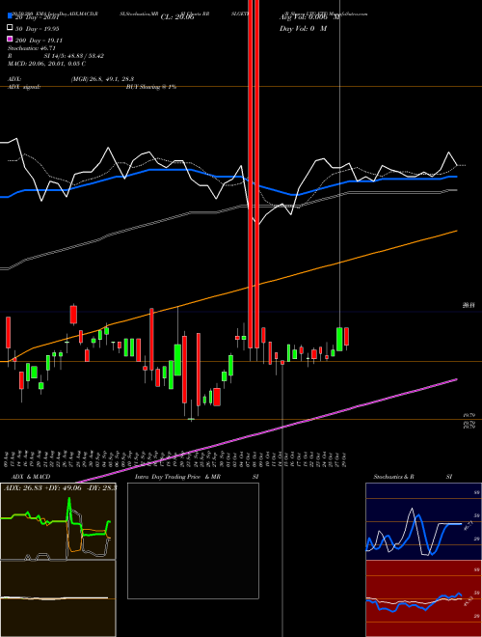Click the 'BUY Slowing @ 1%' signal text

[x=151, y=87]
